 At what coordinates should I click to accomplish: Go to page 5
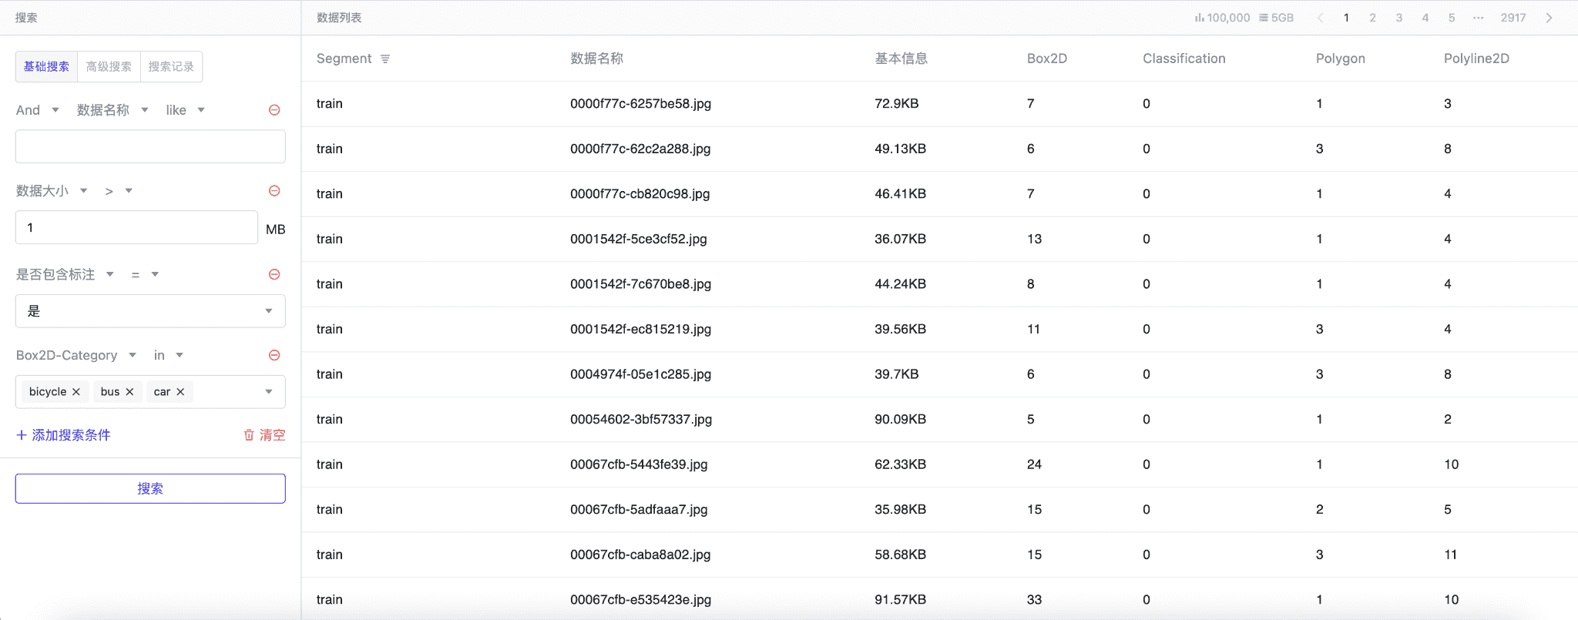pos(1452,18)
